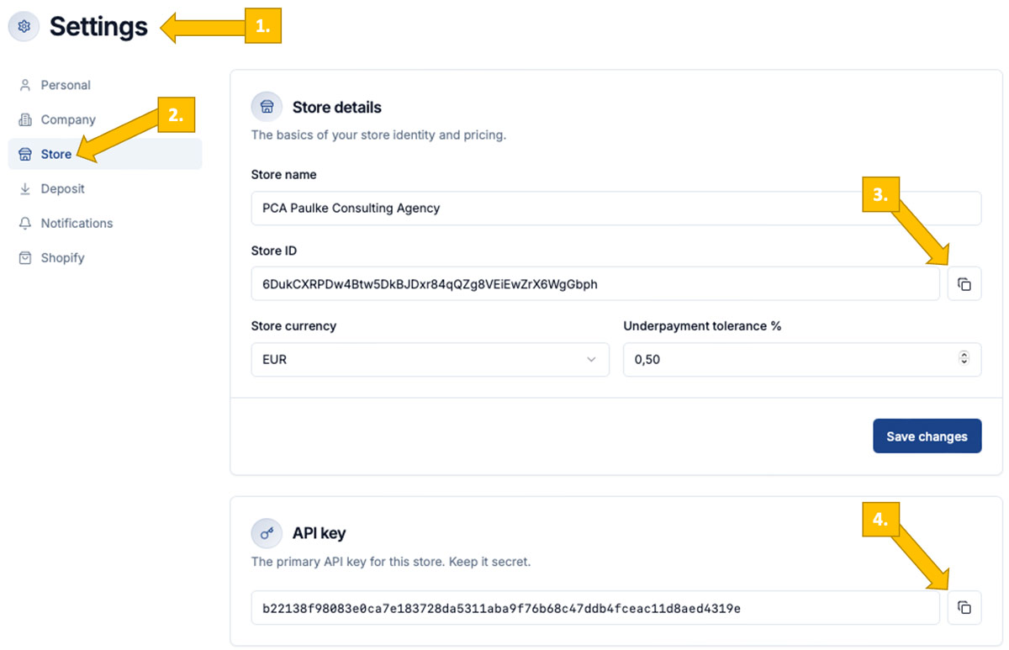Click the Store ID text field
Screen dimensions: 1009x650
point(595,284)
